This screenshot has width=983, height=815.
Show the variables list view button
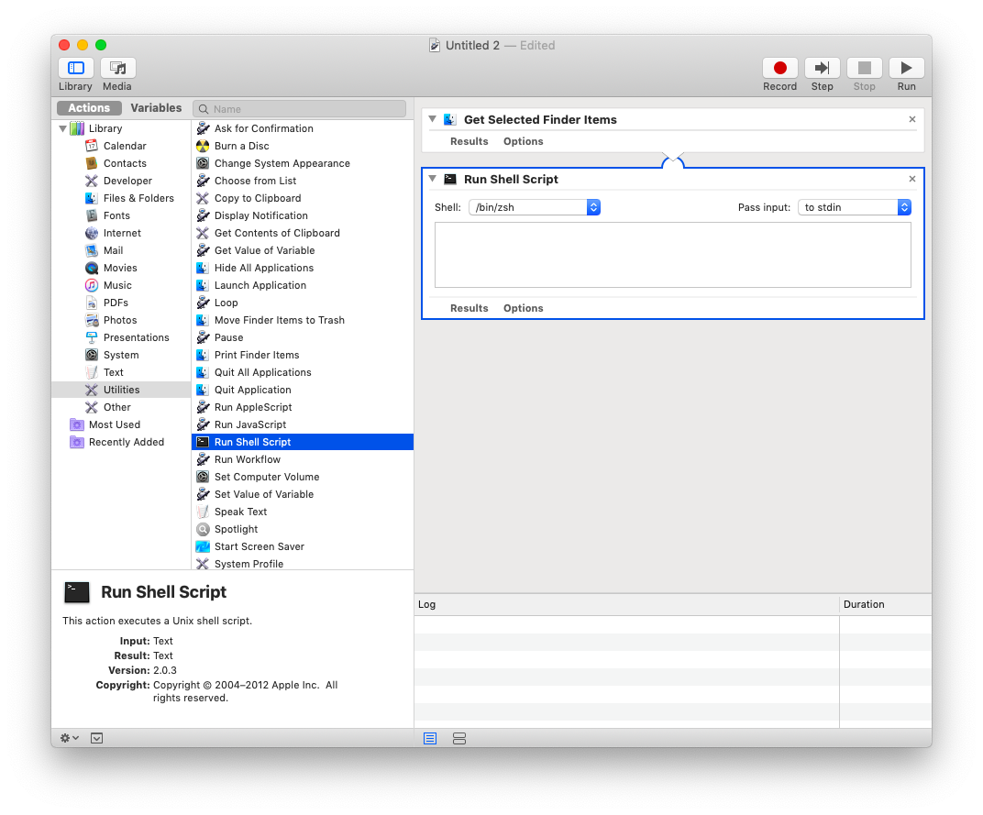[x=458, y=739]
